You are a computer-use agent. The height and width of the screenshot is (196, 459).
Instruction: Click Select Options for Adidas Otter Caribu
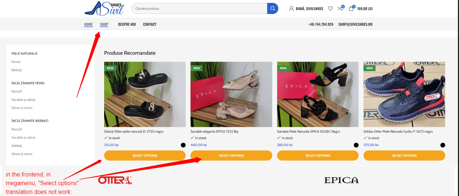click(x=404, y=155)
